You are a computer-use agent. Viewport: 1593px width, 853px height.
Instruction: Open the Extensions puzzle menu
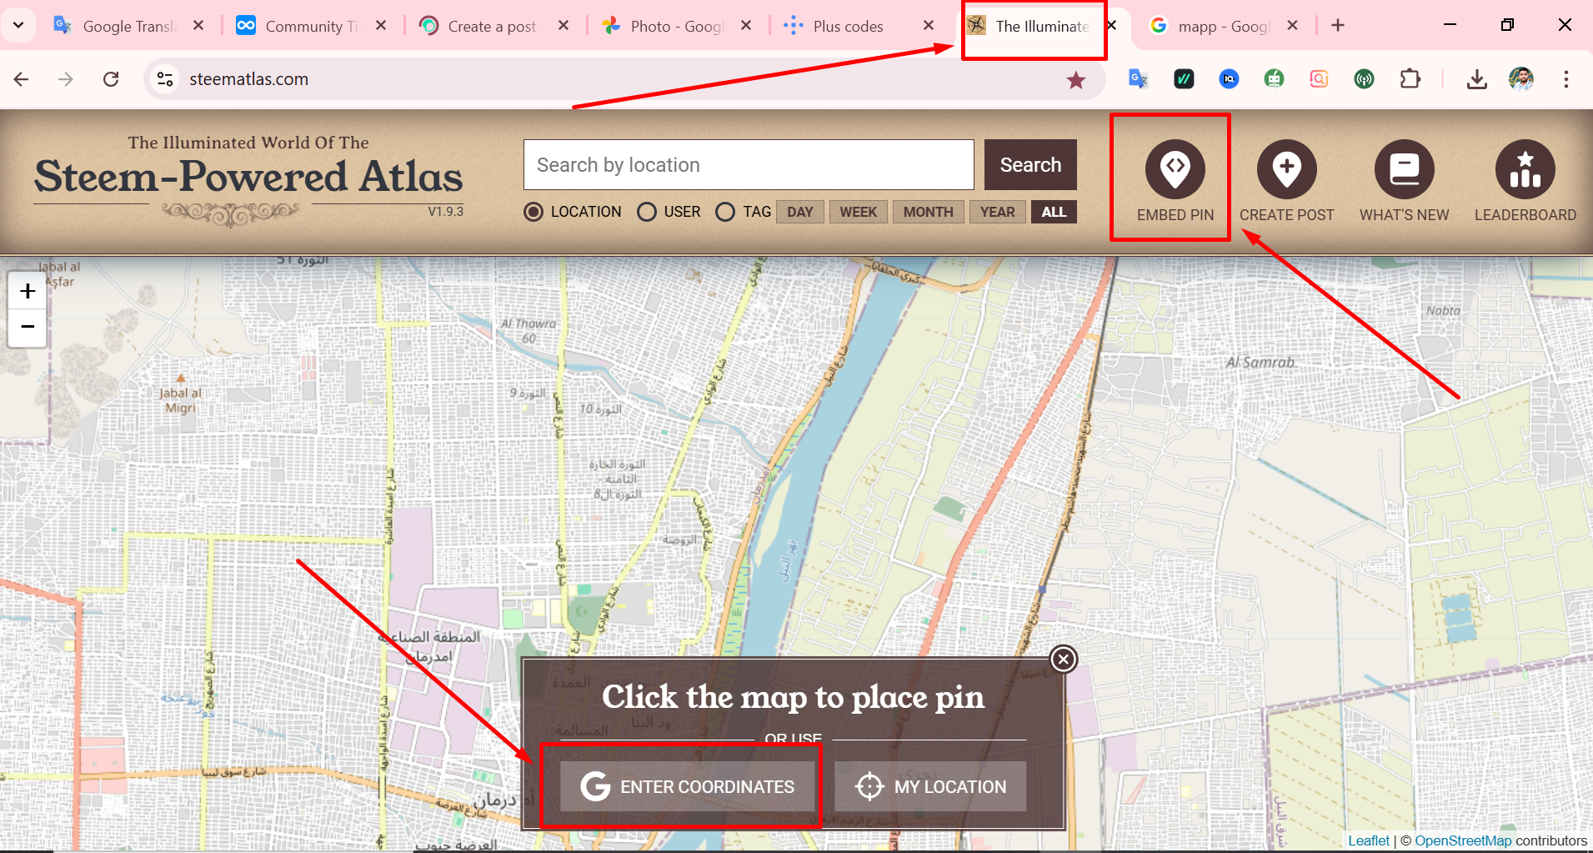click(1410, 79)
